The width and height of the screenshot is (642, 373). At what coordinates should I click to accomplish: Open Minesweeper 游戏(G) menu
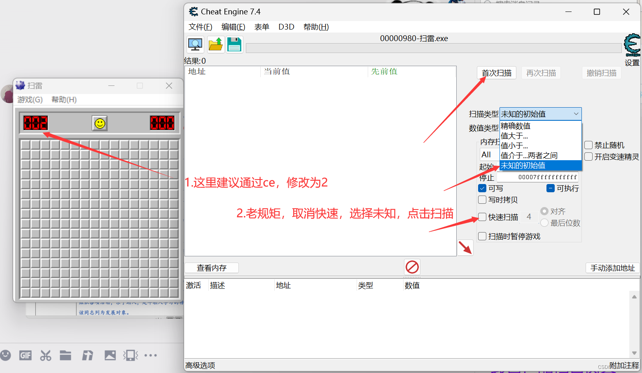30,99
